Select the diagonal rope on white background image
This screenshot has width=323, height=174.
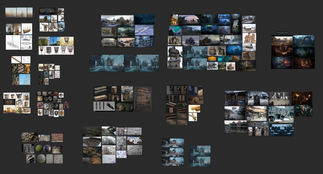pyautogui.click(x=16, y=60)
